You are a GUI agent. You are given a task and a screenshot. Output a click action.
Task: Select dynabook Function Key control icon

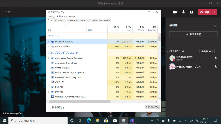pyautogui.click(x=52, y=97)
